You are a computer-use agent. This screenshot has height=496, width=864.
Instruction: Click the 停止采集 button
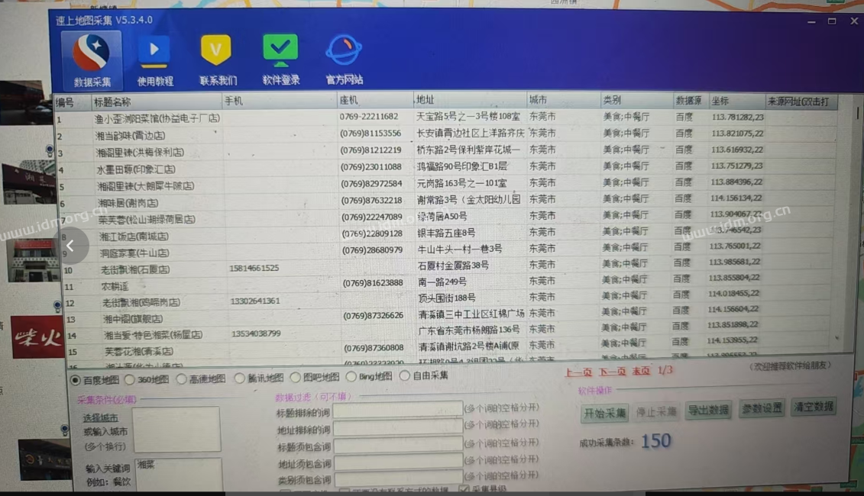click(x=656, y=411)
